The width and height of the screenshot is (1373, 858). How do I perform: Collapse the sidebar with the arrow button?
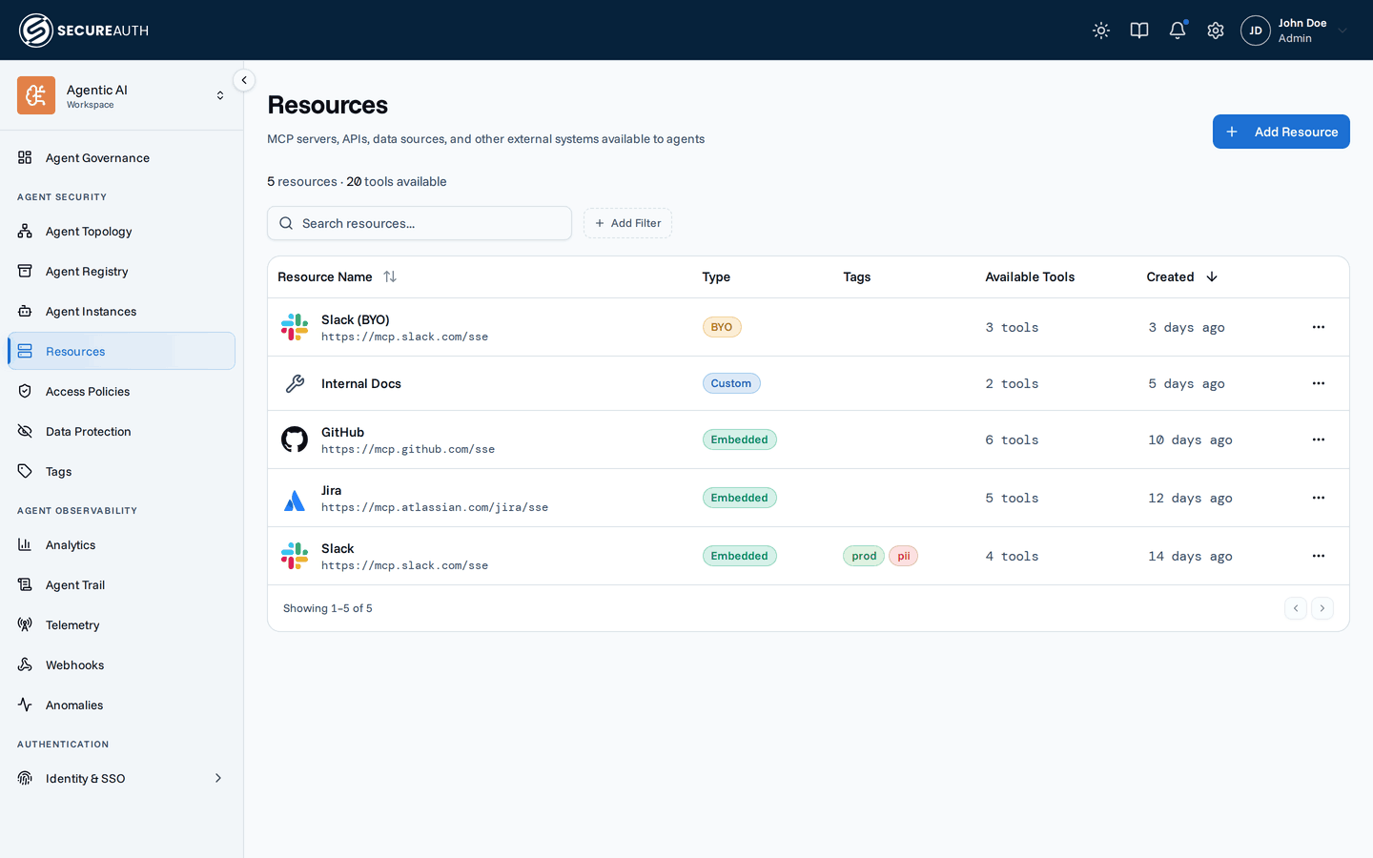[x=244, y=80]
